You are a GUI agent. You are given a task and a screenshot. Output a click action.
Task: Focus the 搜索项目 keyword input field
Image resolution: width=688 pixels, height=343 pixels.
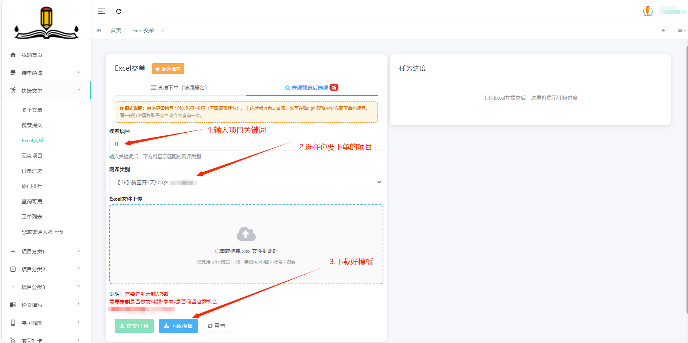(246, 144)
